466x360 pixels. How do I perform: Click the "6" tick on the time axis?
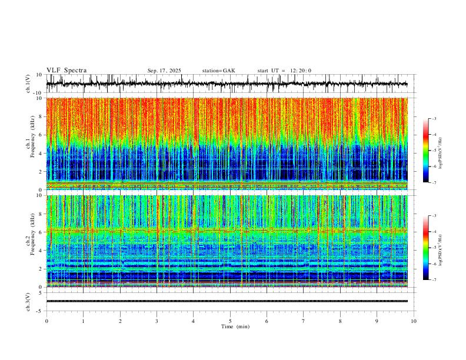pos(267,321)
